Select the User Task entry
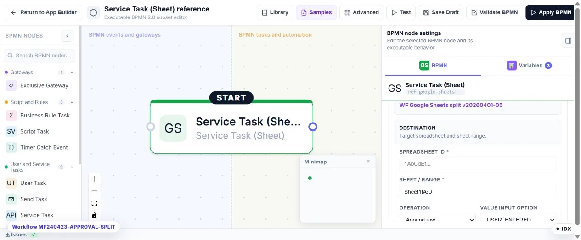 coord(39,183)
